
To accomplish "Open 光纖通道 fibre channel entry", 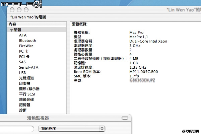I will (x=26, y=78).
